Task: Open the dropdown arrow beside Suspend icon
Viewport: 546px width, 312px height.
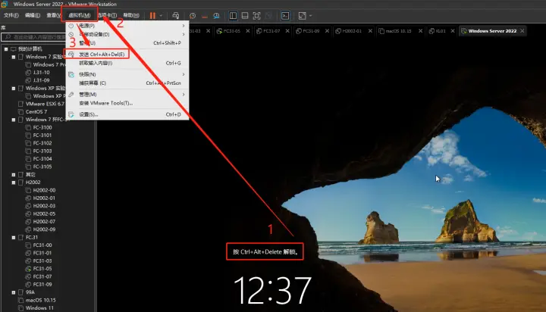Action: tap(161, 16)
